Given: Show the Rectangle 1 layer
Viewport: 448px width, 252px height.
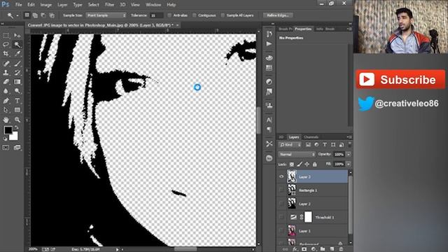Looking at the screenshot, I should pos(281,190).
